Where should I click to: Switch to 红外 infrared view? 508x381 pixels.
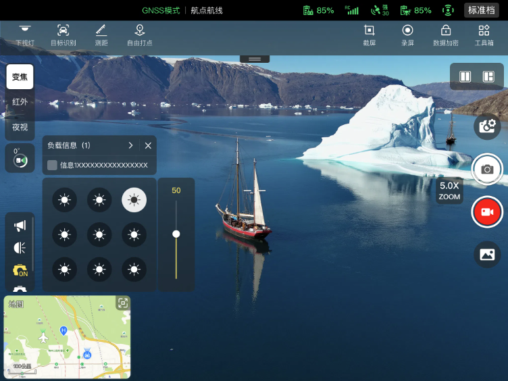click(x=20, y=102)
